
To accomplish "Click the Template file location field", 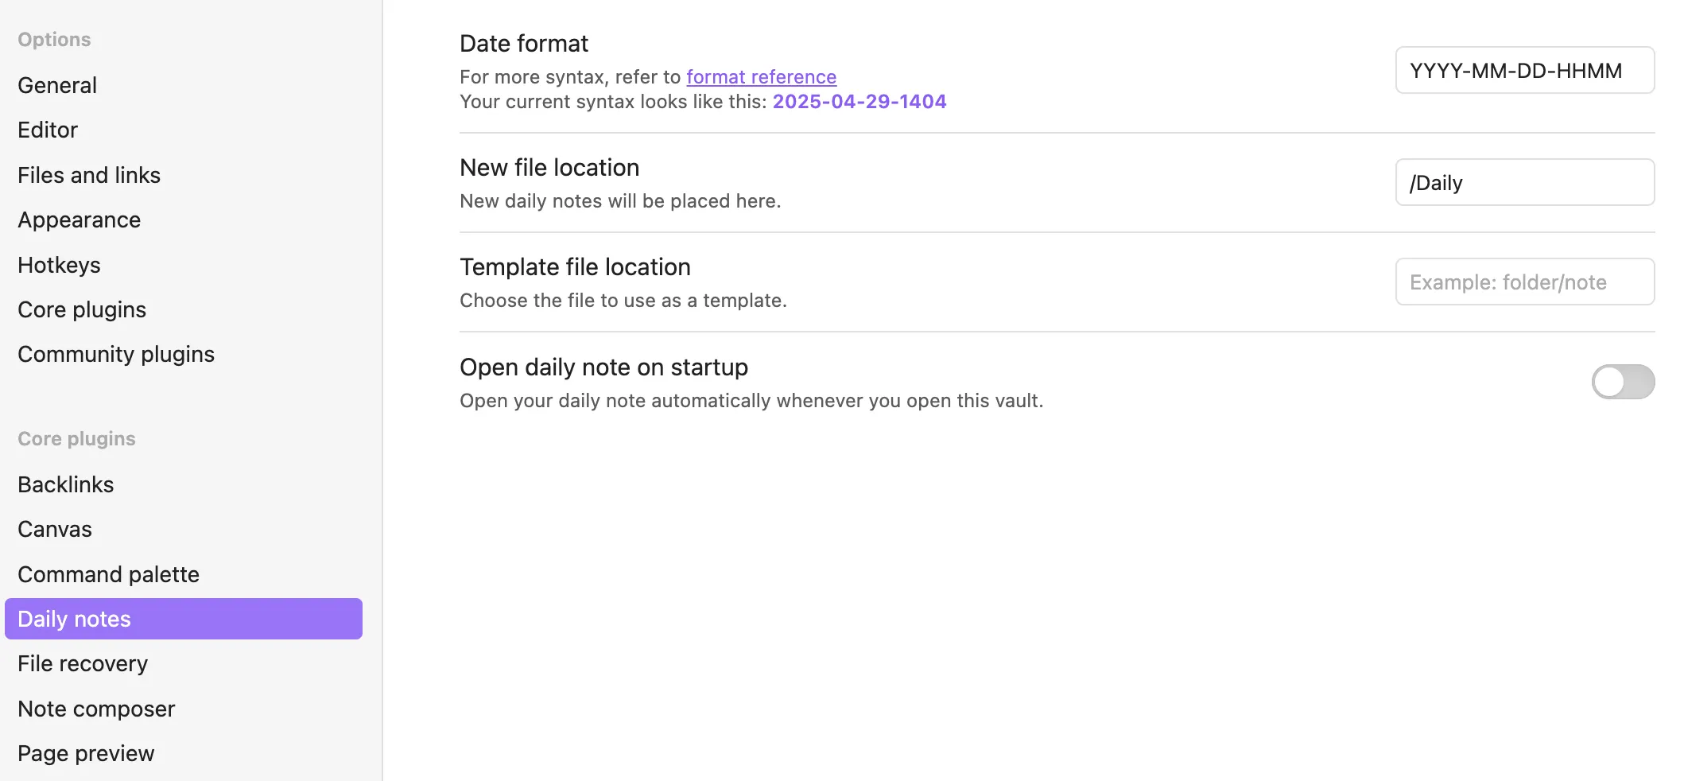I will (x=1525, y=282).
